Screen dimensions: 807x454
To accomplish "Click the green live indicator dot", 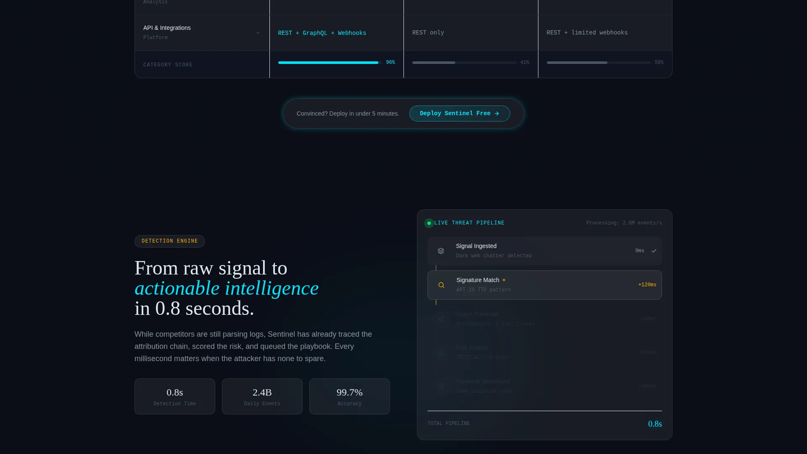I will click(429, 223).
